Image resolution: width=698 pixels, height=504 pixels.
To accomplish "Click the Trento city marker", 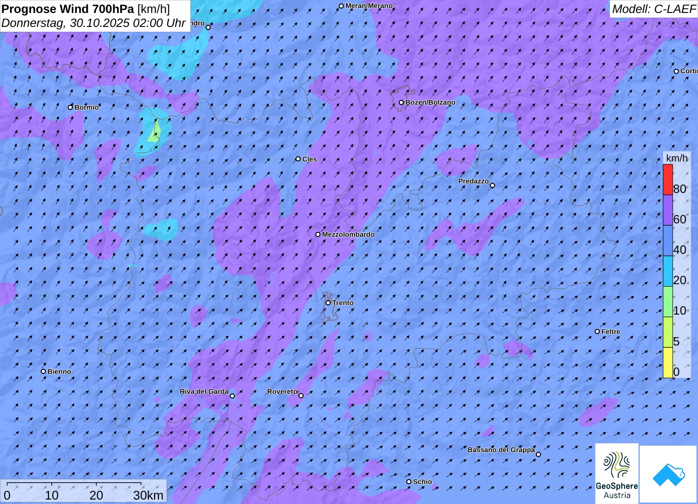I will pos(328,303).
